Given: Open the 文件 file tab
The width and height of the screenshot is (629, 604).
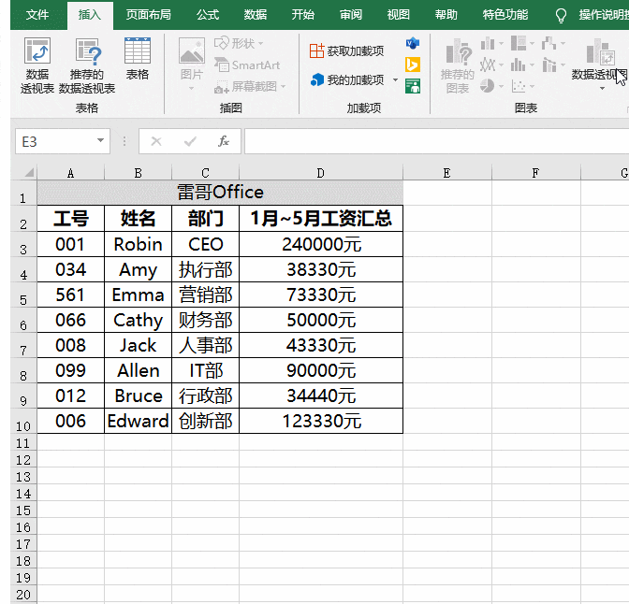Looking at the screenshot, I should click(37, 15).
